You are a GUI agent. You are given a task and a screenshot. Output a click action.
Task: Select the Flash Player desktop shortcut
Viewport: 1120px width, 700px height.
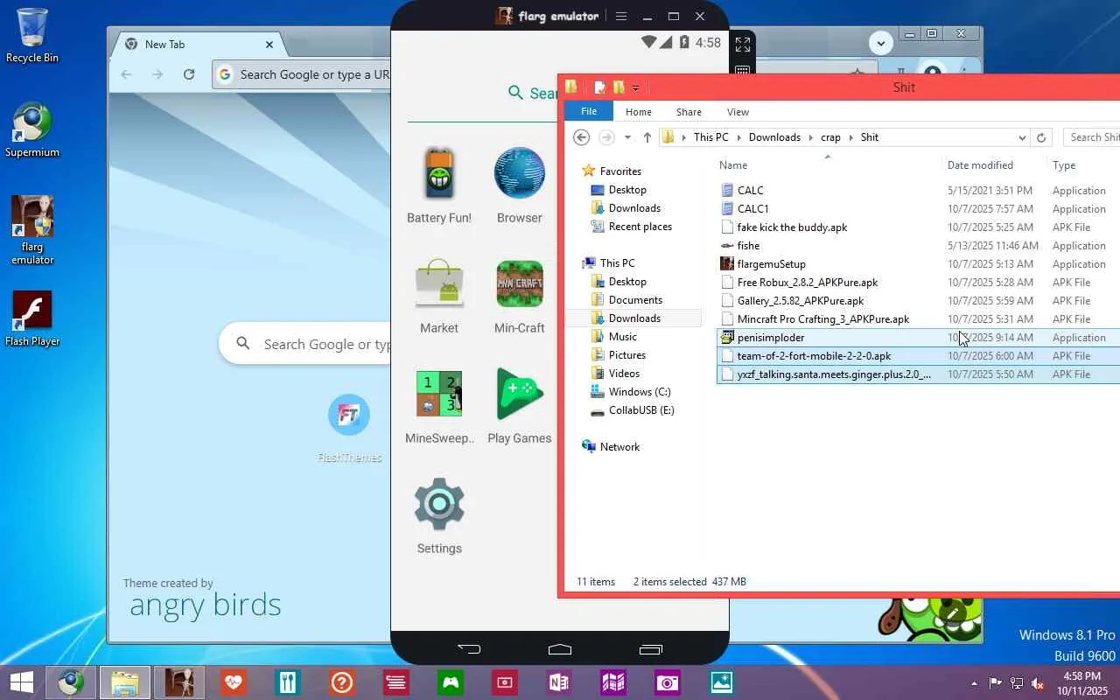coord(32,318)
